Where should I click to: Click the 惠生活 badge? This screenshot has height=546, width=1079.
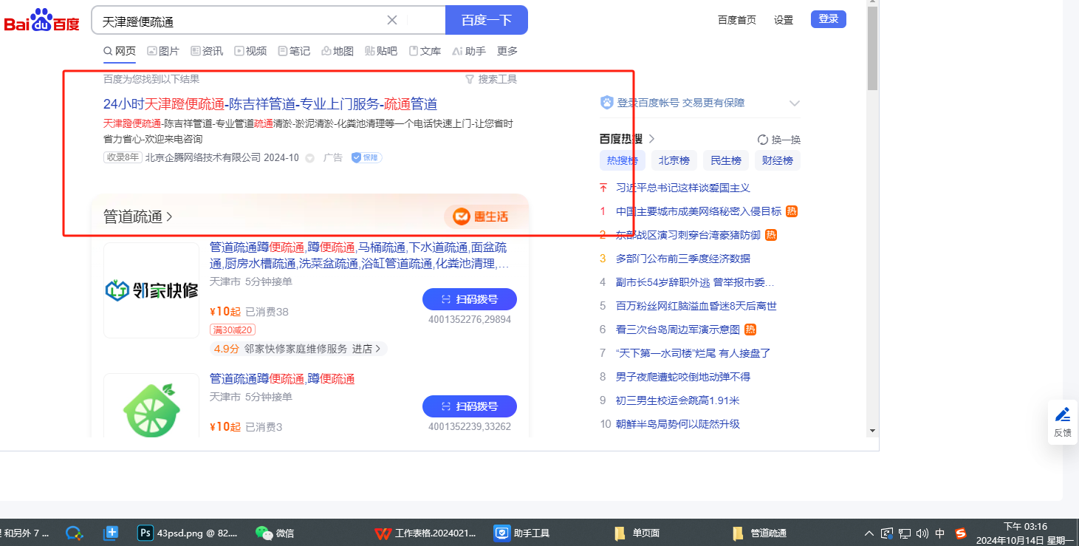[482, 216]
